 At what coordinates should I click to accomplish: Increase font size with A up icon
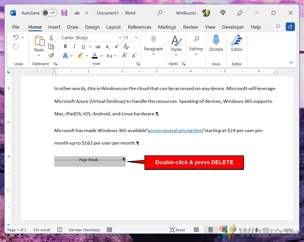point(125,56)
